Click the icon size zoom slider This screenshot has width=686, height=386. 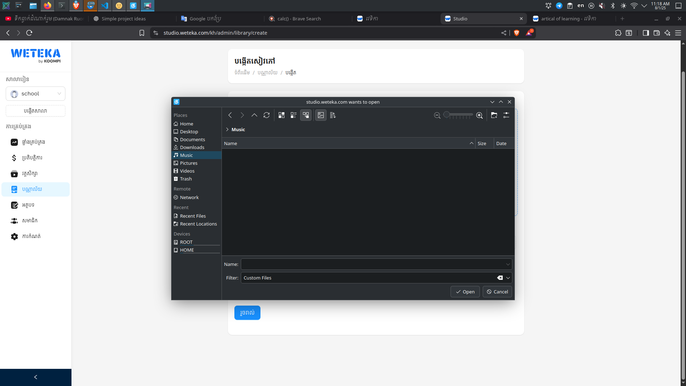(x=459, y=115)
